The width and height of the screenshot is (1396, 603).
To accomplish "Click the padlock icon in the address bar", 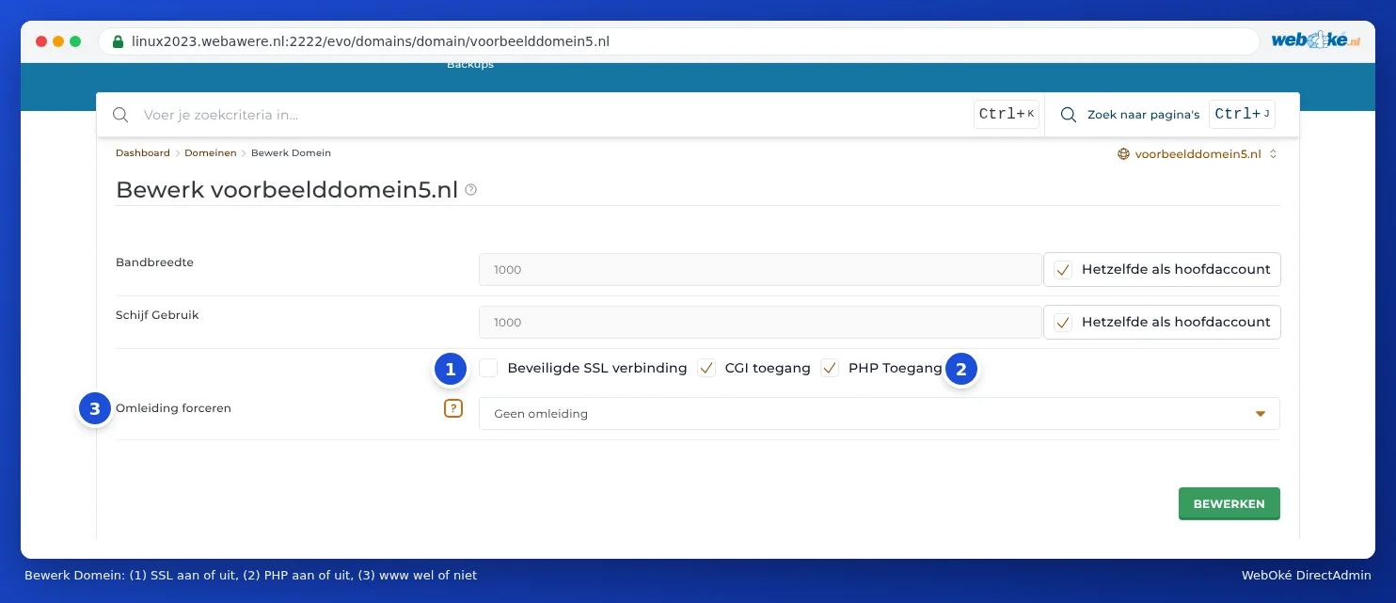I will (118, 41).
